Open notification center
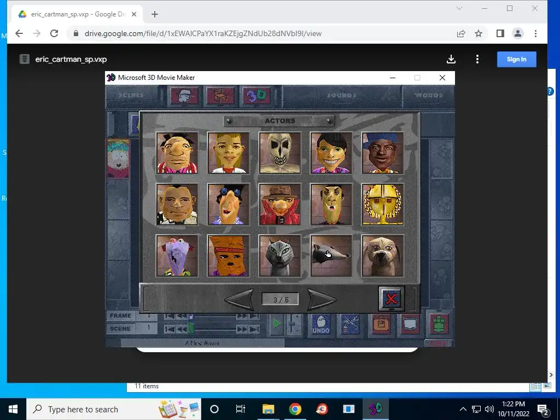The width and height of the screenshot is (560, 420). click(543, 409)
